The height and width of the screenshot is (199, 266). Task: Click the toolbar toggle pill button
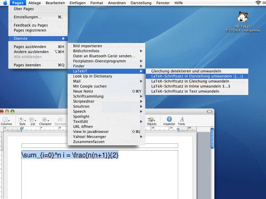pyautogui.click(x=210, y=111)
